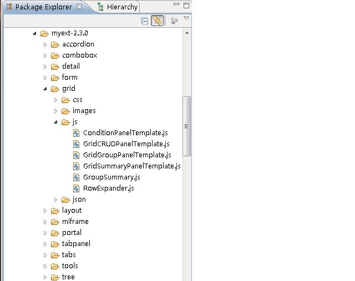The width and height of the screenshot is (355, 281).
Task: Collapse the js folder node
Action: (56, 122)
